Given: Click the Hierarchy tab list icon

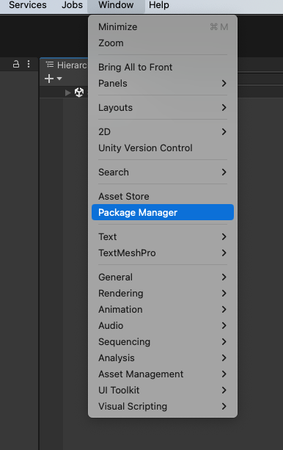Looking at the screenshot, I should [x=50, y=65].
